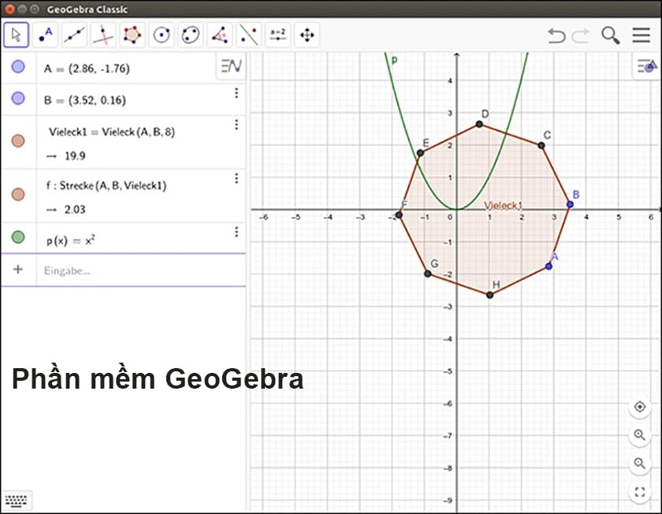The height and width of the screenshot is (514, 662).
Task: Select the Point tool
Action: [45, 35]
